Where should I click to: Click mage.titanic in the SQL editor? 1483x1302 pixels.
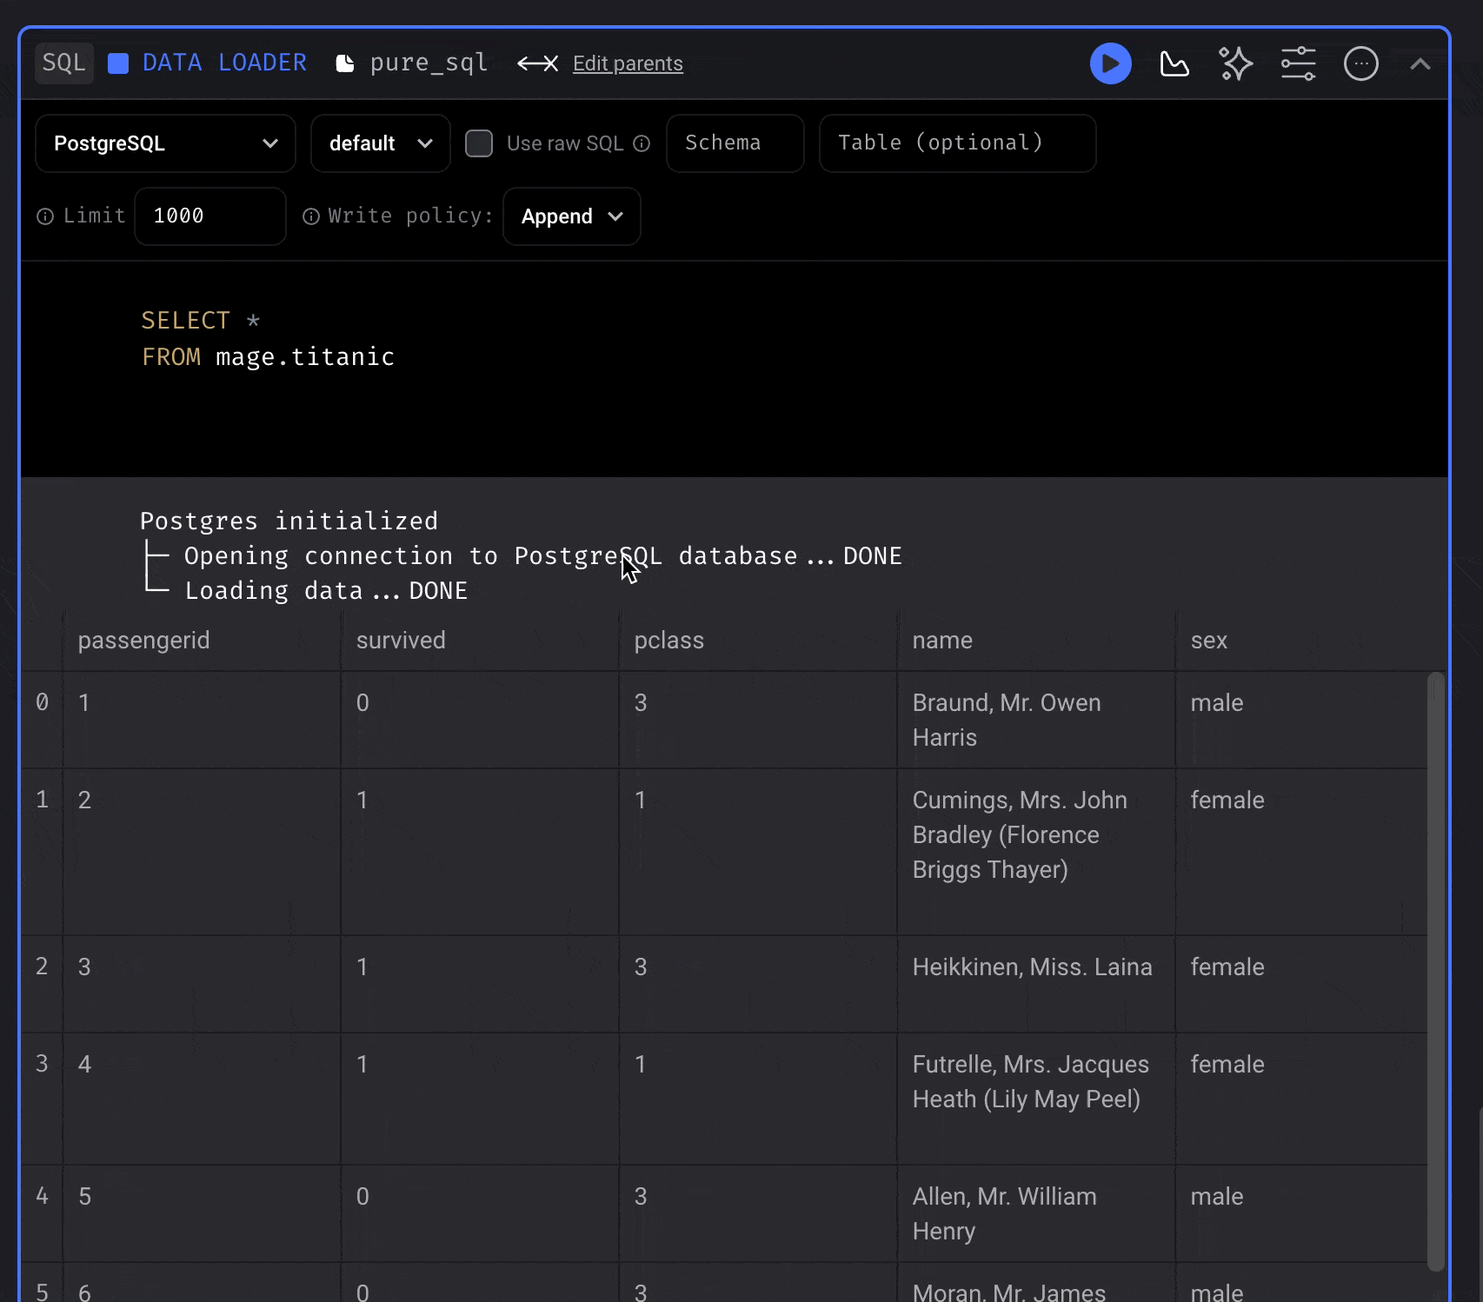point(305,357)
